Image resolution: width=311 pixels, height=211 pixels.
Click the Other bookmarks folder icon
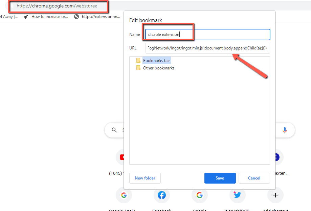click(138, 68)
